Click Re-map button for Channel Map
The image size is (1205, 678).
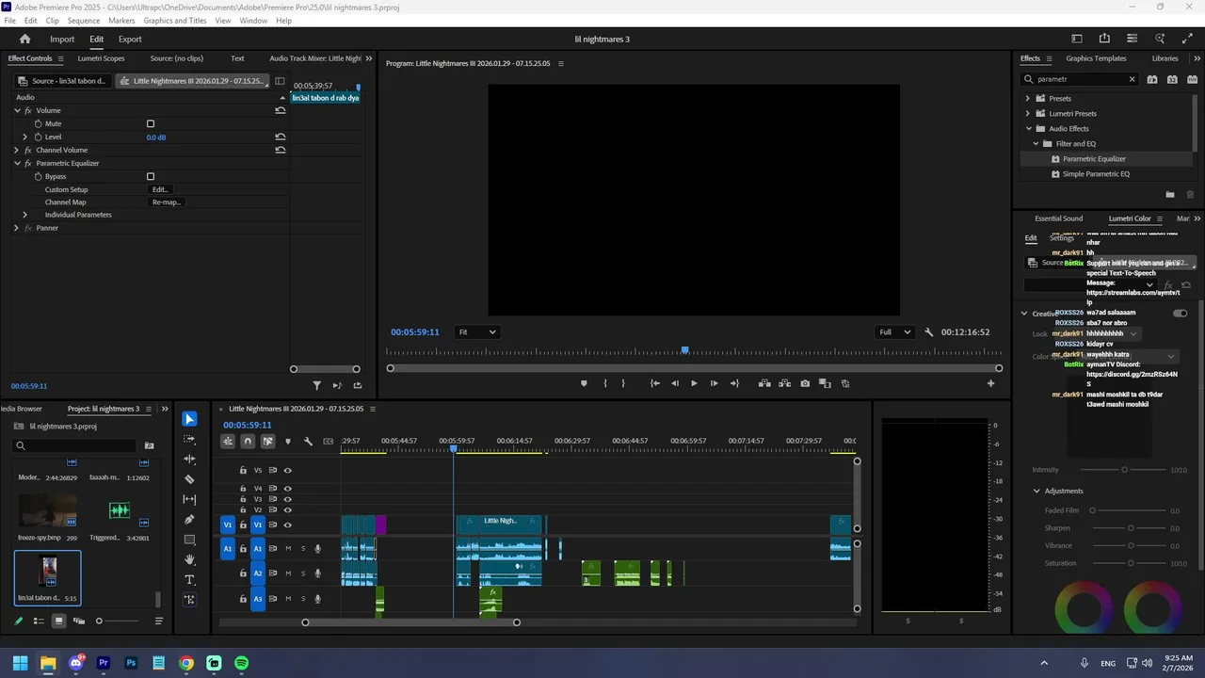pos(167,202)
